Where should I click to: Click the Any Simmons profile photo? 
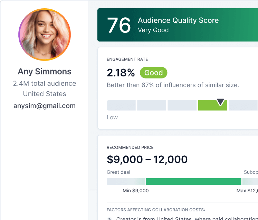tap(45, 35)
